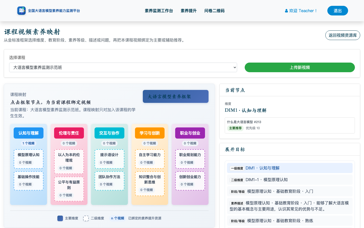Click the 主要推荐 tag

click(x=235, y=128)
